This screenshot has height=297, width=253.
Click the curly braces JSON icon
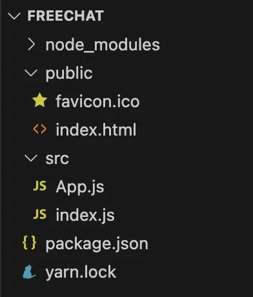coord(30,243)
